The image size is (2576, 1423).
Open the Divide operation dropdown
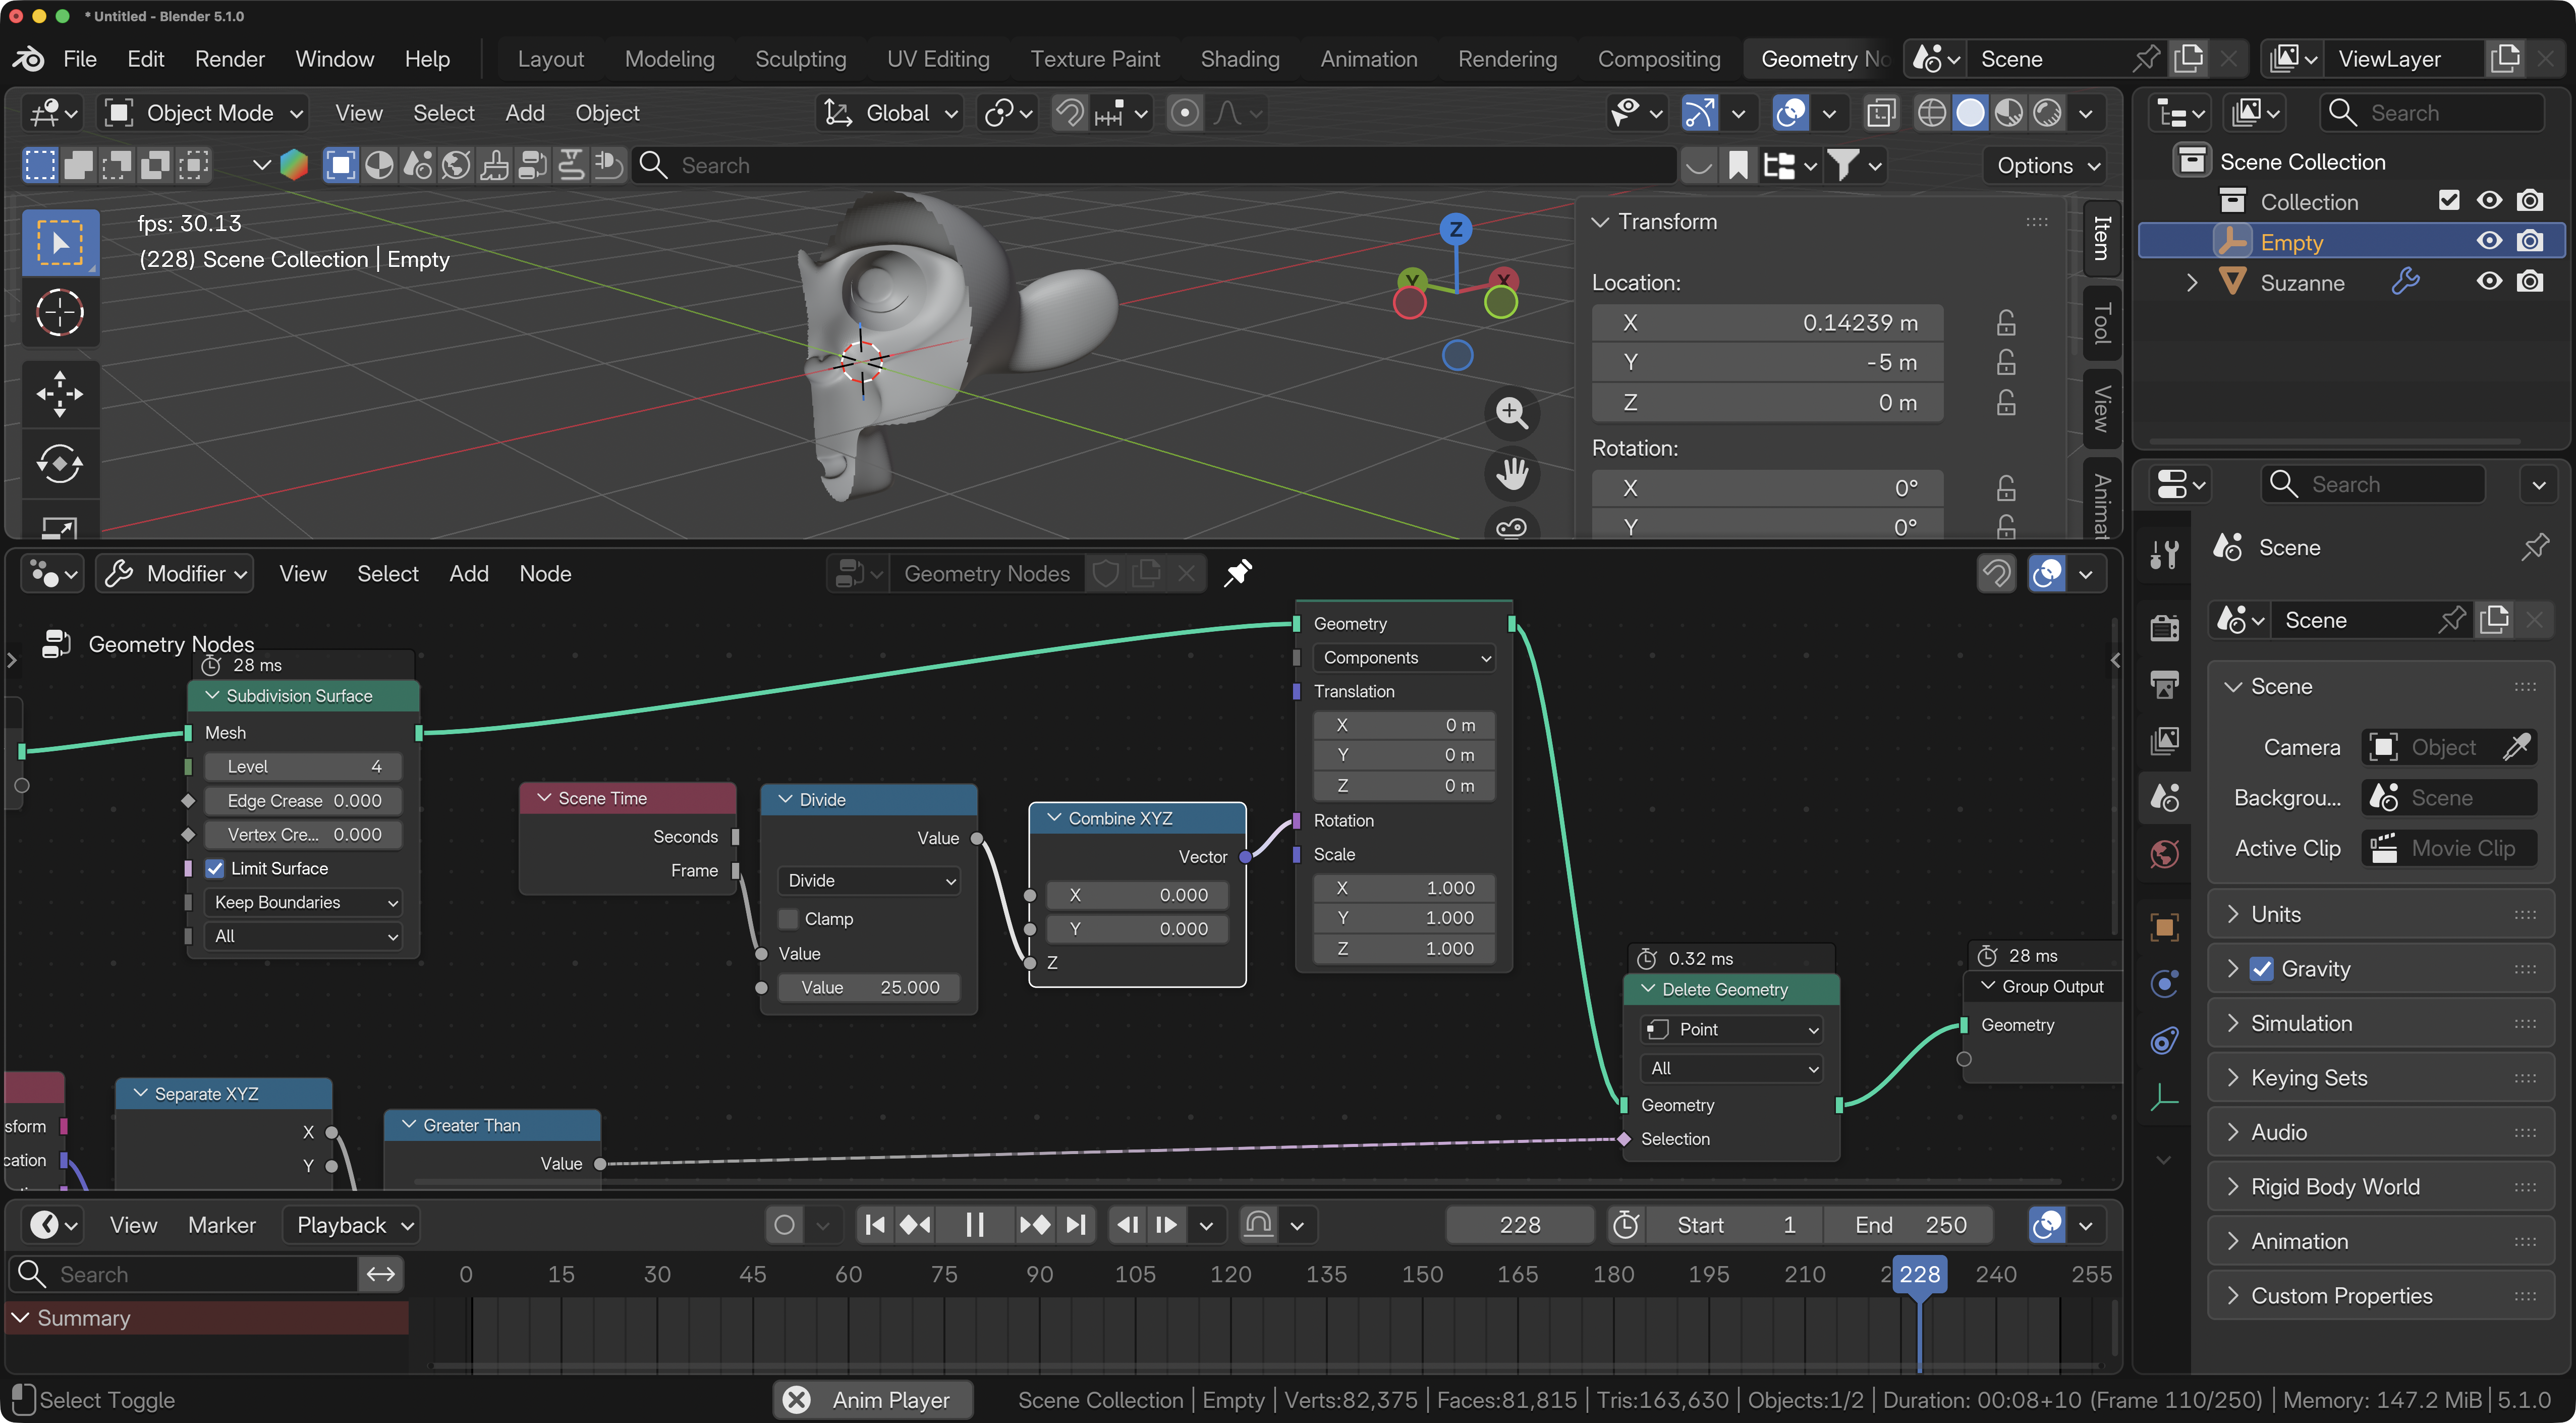point(868,880)
